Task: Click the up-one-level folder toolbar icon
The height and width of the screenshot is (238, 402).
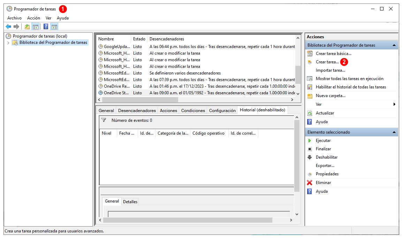Action: (27, 26)
